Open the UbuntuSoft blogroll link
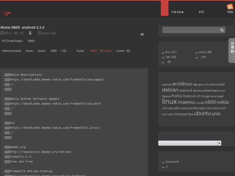 [172, 162]
